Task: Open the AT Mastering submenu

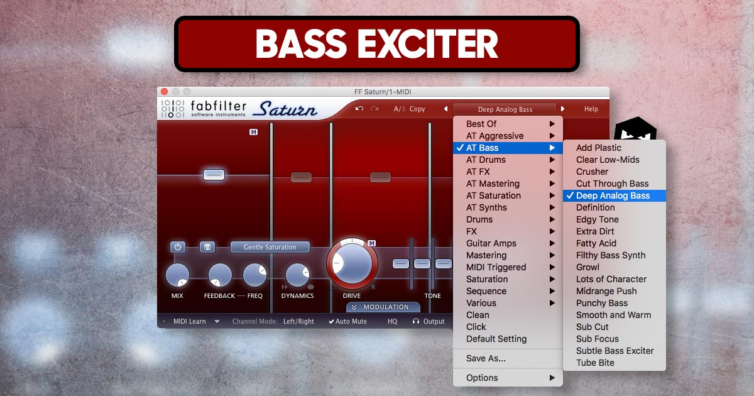Action: 493,184
